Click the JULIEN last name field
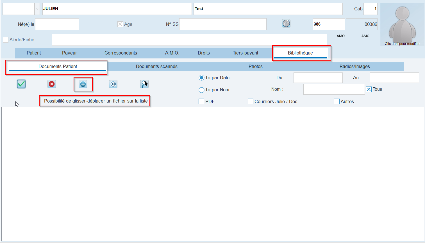This screenshot has height=243, width=425. coord(117,9)
